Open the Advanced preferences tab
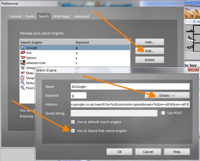The height and width of the screenshot is (161, 200). pyautogui.click(x=82, y=16)
